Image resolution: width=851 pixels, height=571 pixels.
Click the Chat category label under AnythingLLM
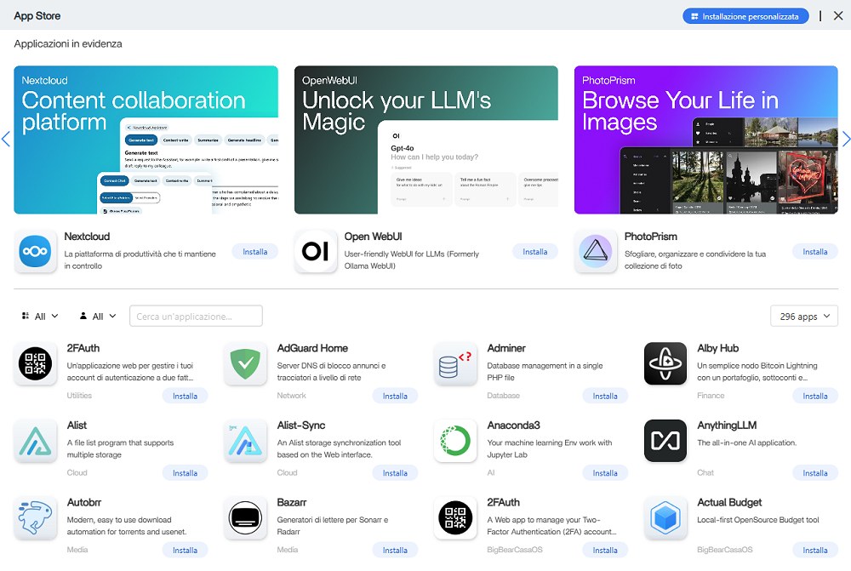pos(705,473)
